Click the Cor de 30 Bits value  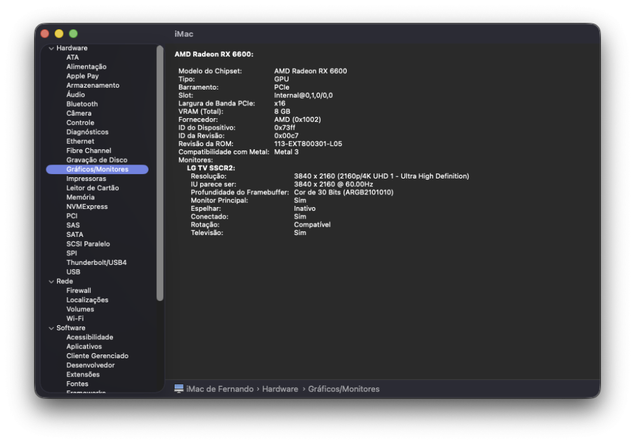pyautogui.click(x=344, y=192)
